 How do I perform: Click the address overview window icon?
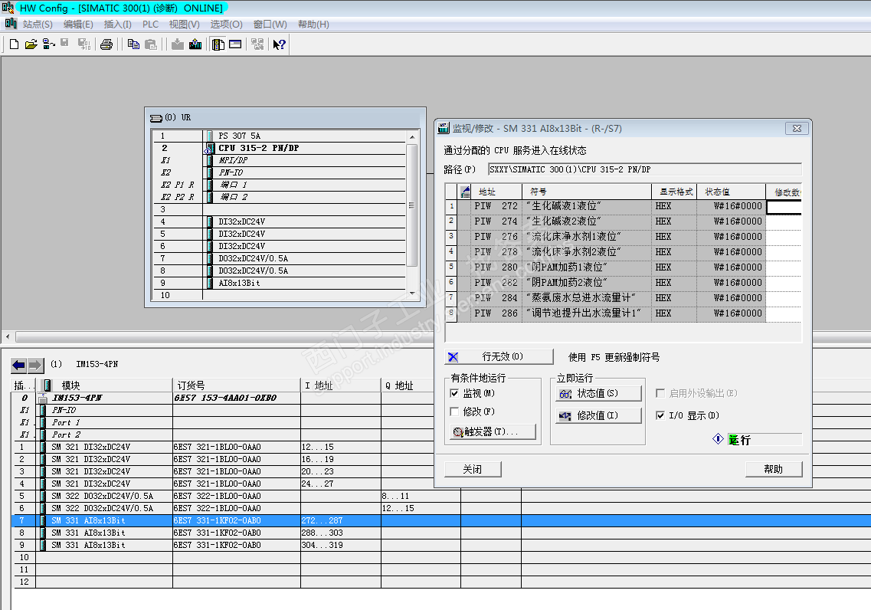point(235,44)
